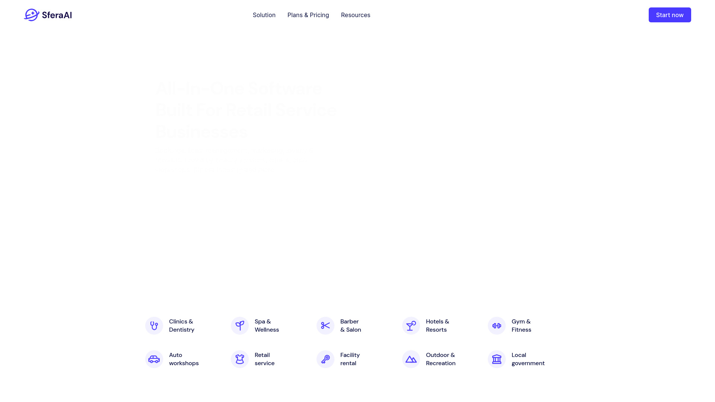Click the Auto workshops car icon
The image size is (715, 402).
(154, 359)
